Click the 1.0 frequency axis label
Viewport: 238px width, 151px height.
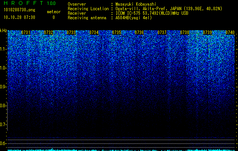pos(3,68)
